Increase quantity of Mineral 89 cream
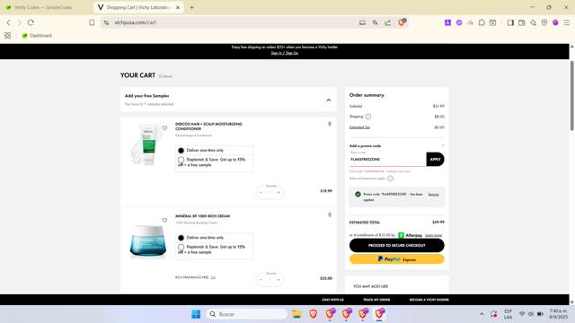Image resolution: width=575 pixels, height=323 pixels. click(x=279, y=280)
